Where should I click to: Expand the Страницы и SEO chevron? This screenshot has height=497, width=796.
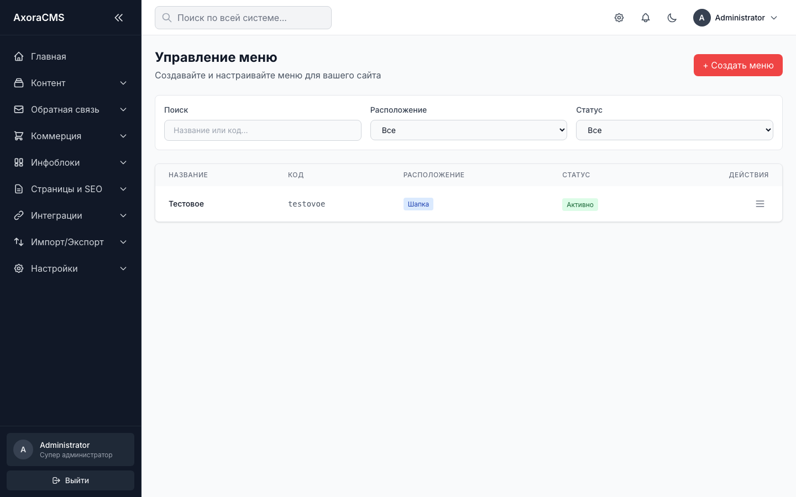tap(123, 189)
